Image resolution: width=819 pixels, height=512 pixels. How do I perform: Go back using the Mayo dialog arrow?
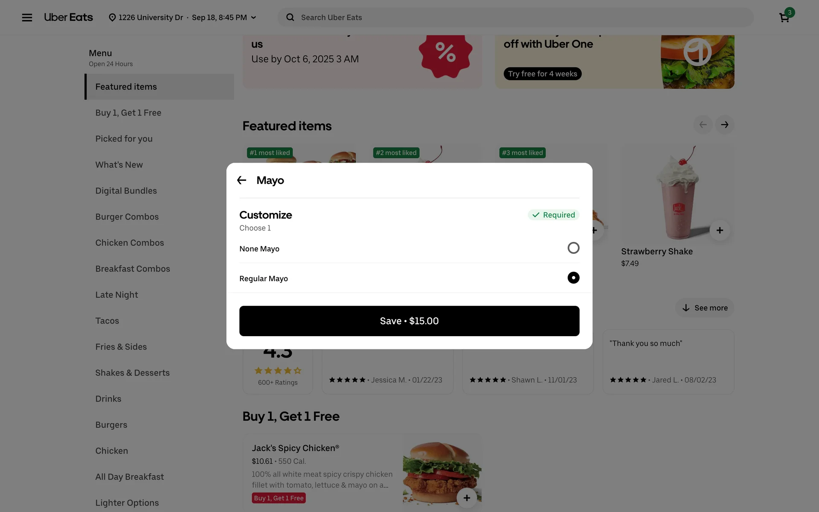click(x=242, y=180)
